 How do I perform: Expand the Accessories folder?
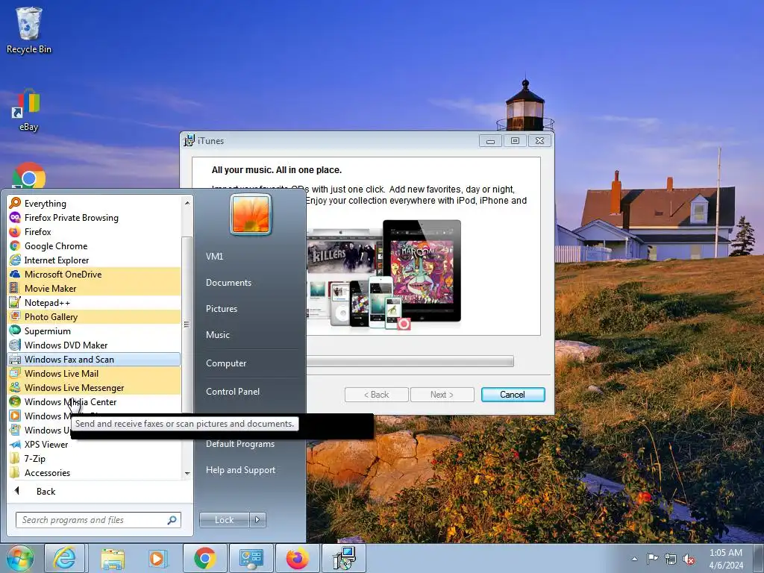click(94, 472)
